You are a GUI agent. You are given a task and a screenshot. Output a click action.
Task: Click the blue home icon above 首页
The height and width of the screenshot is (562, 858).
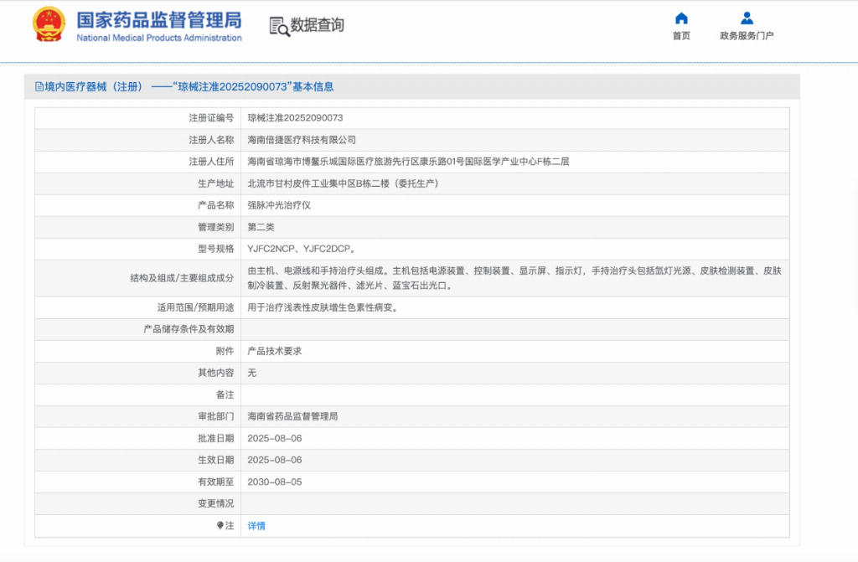(681, 18)
